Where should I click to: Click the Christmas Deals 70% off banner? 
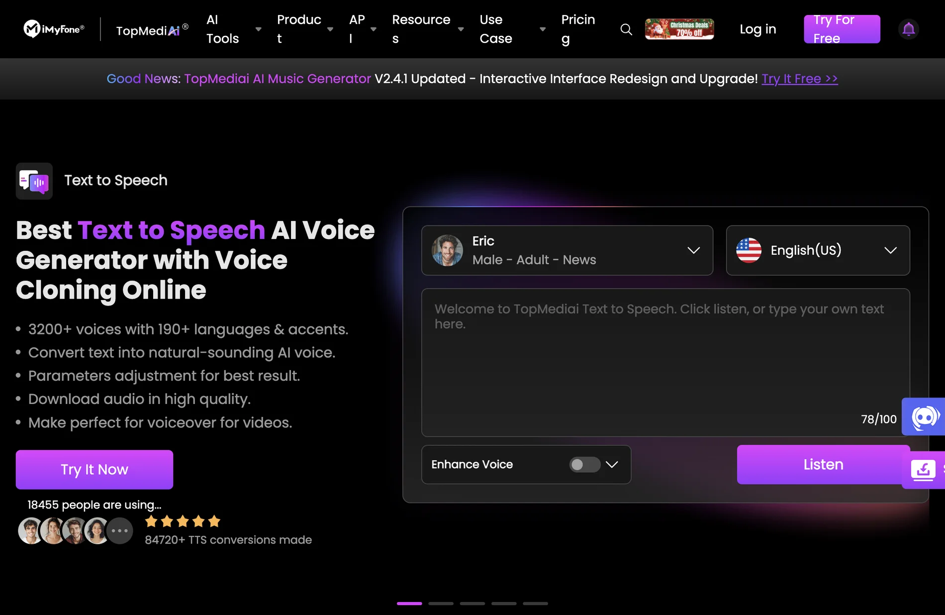pyautogui.click(x=679, y=29)
